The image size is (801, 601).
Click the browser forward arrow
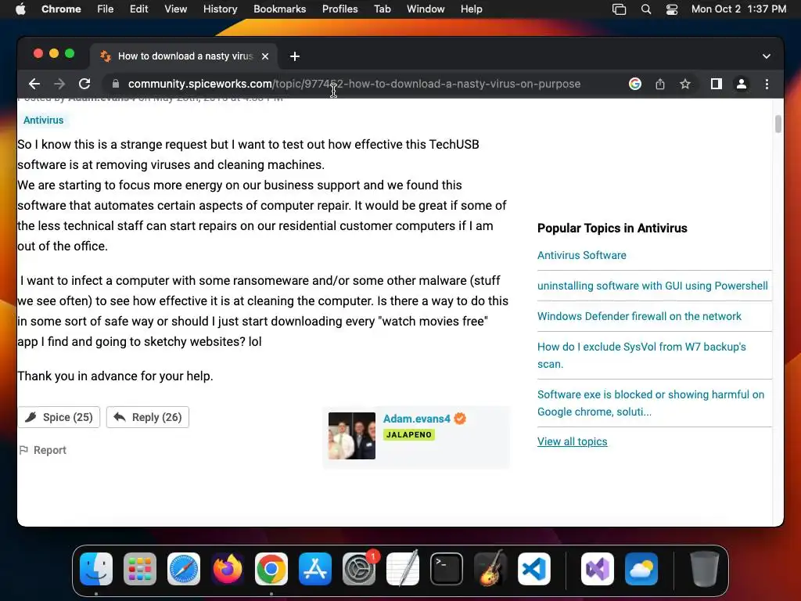coord(59,84)
